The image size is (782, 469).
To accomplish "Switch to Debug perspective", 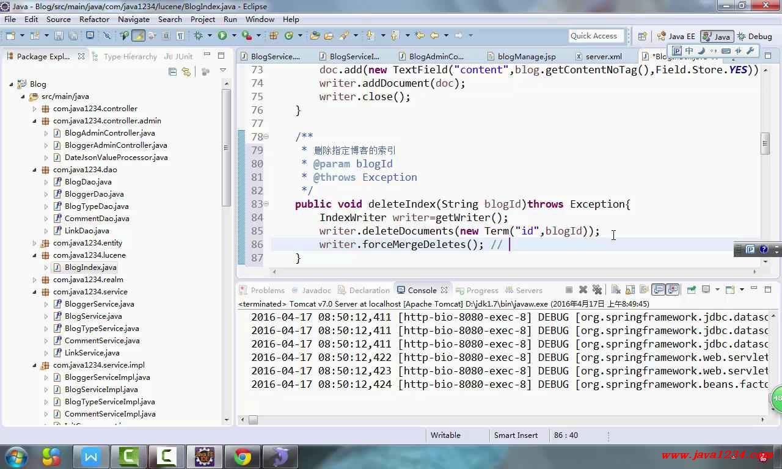I will tap(754, 36).
